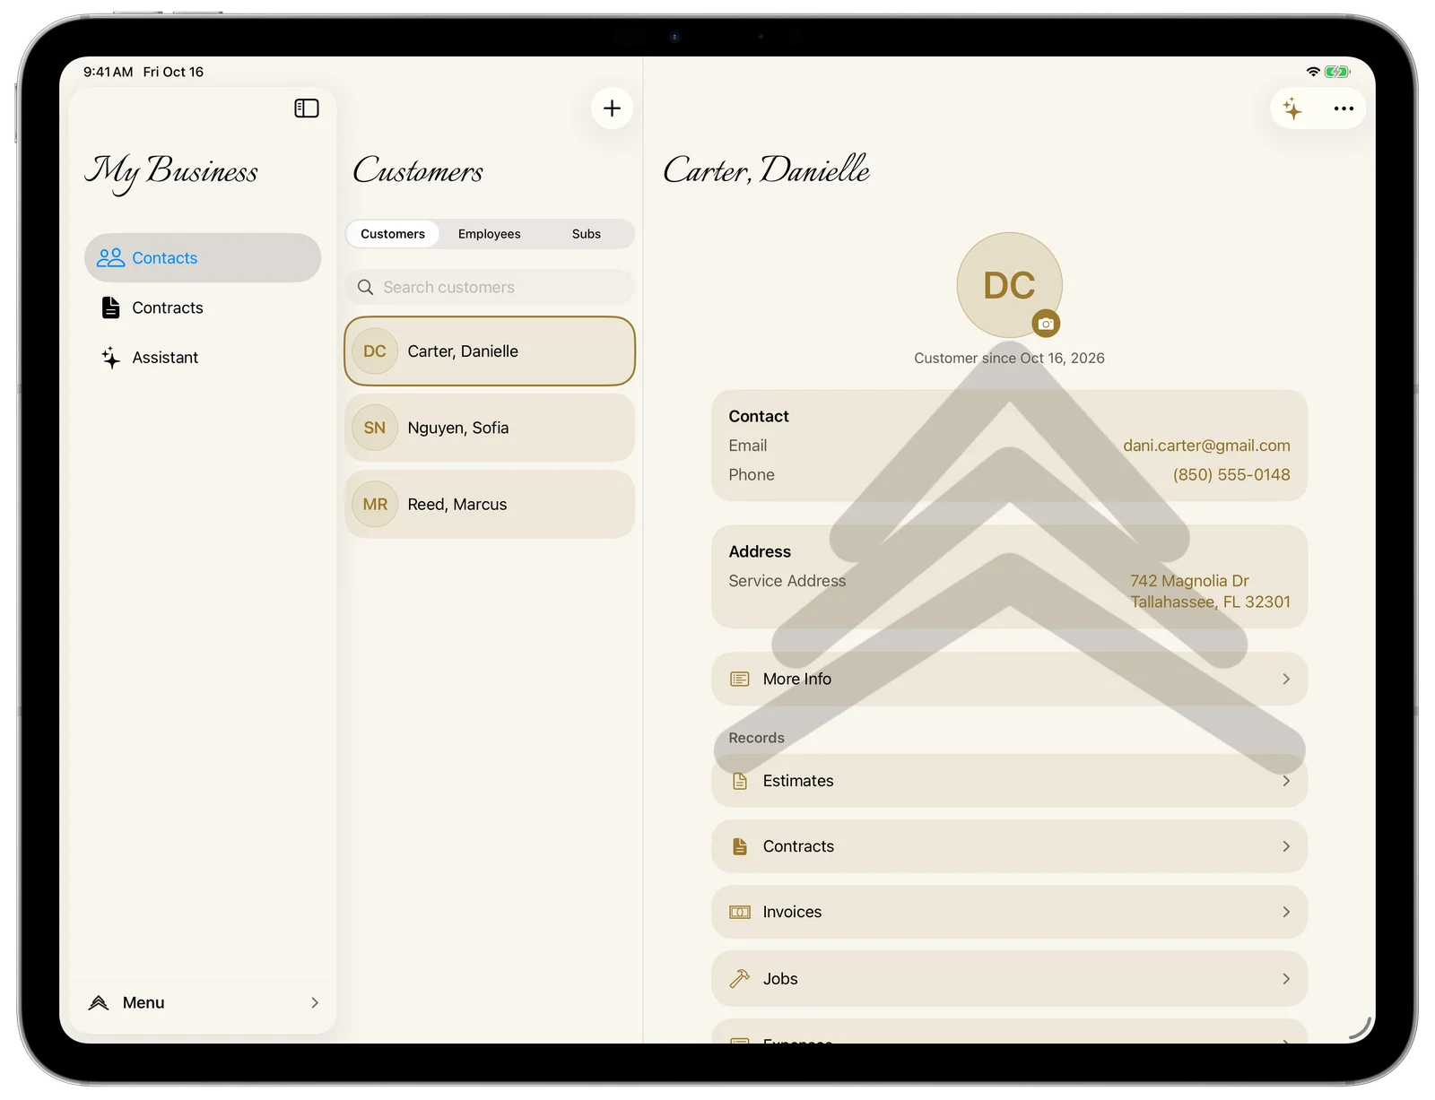Select customer Reed, Marcus
The width and height of the screenshot is (1435, 1100).
tap(490, 505)
